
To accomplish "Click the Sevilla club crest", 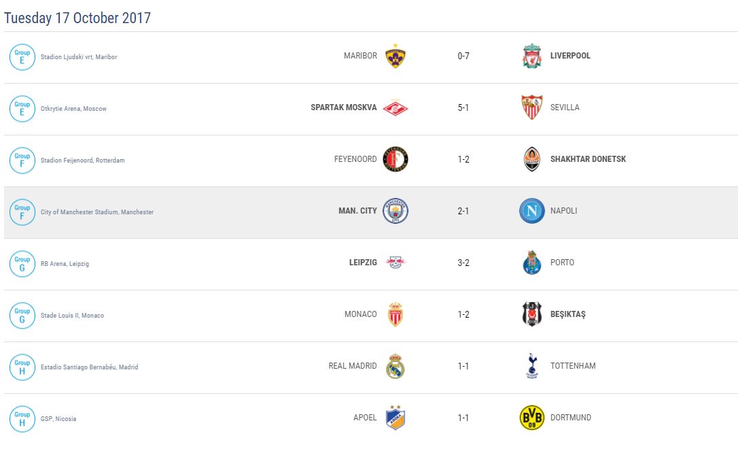I will click(x=532, y=108).
